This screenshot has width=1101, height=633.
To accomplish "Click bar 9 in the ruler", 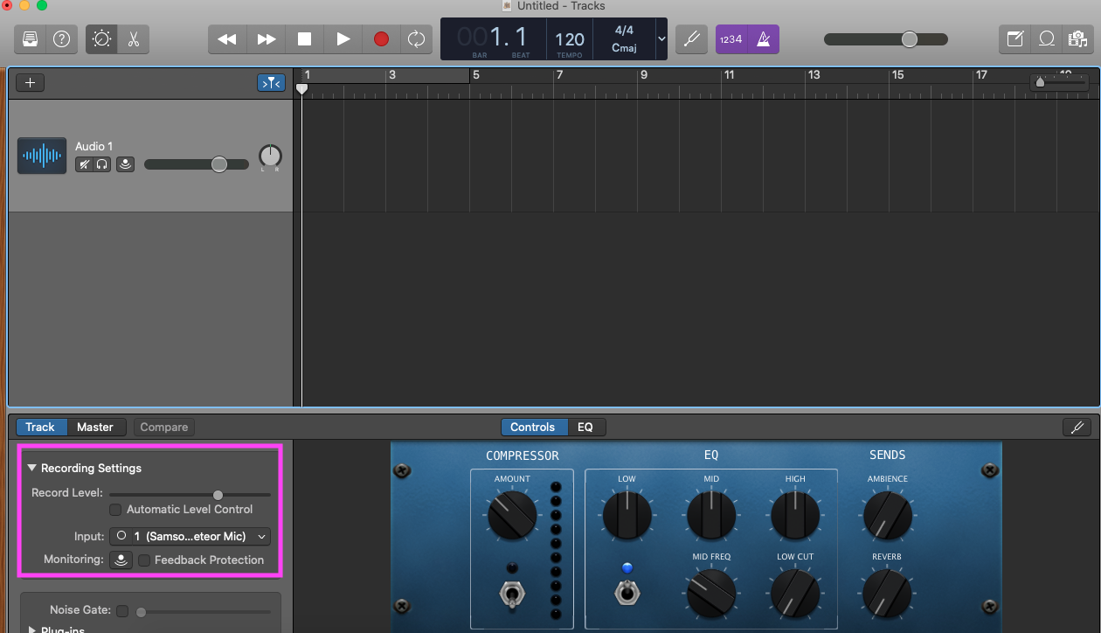I will click(644, 75).
